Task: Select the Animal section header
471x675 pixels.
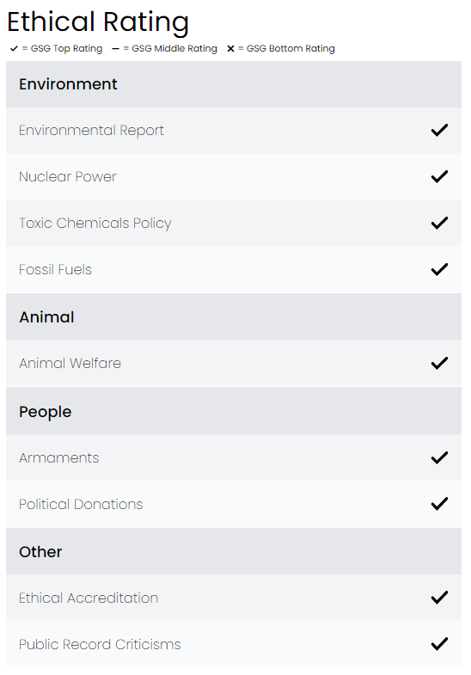Action: (x=234, y=316)
